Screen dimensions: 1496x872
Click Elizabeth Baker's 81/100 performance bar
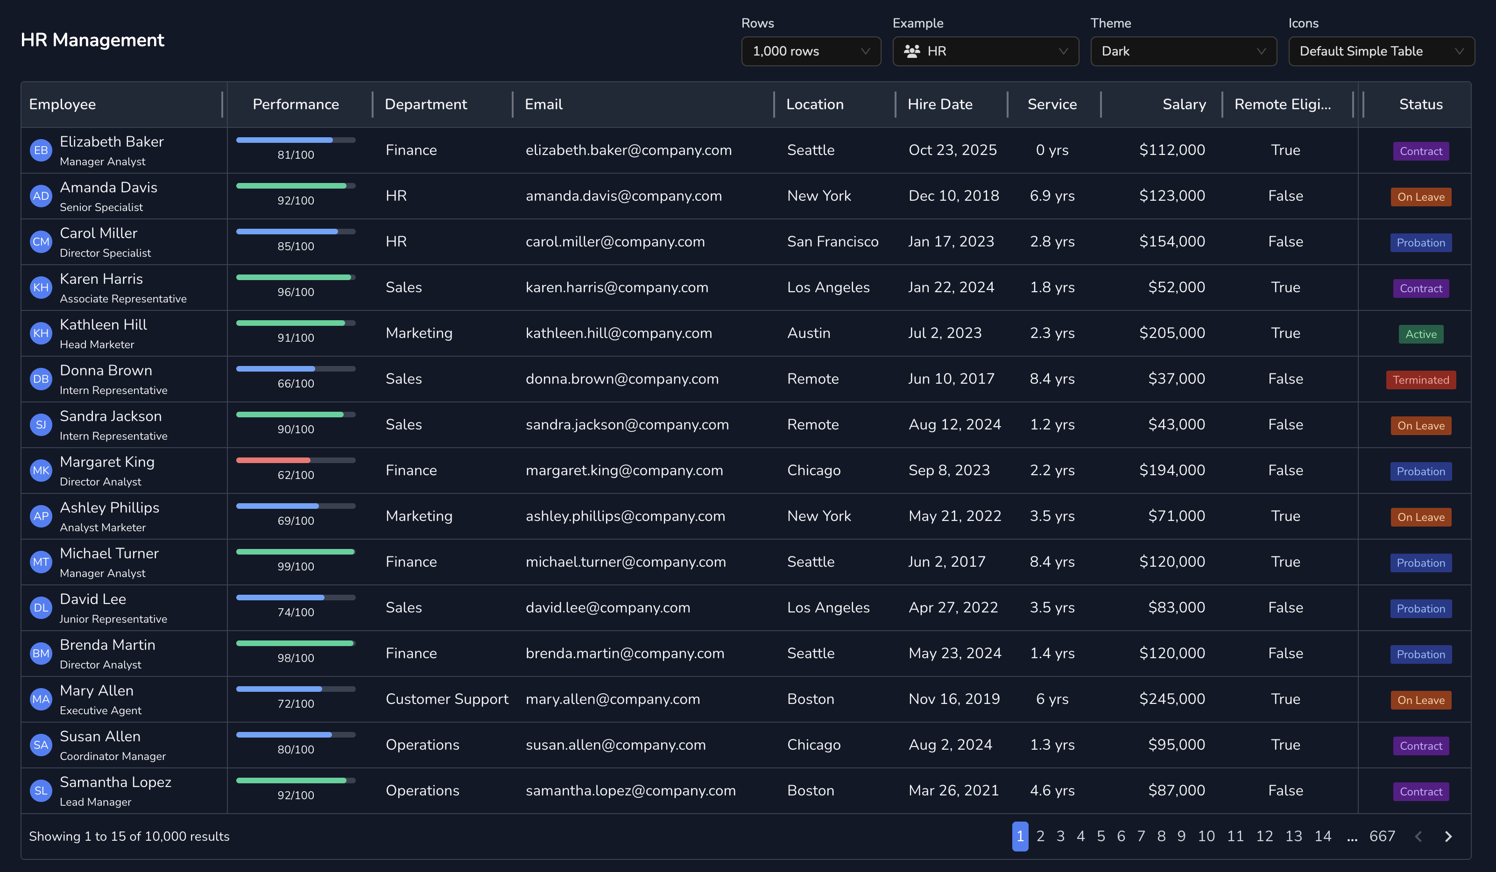point(296,140)
